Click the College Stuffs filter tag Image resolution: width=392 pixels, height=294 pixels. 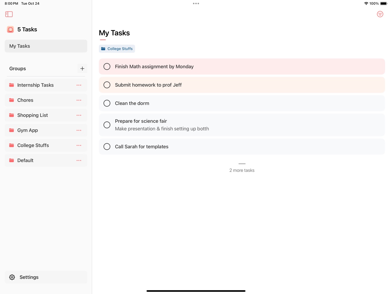point(117,49)
